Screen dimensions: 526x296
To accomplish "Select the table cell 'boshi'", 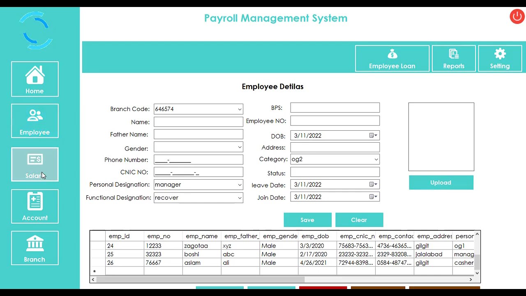I will pos(202,254).
